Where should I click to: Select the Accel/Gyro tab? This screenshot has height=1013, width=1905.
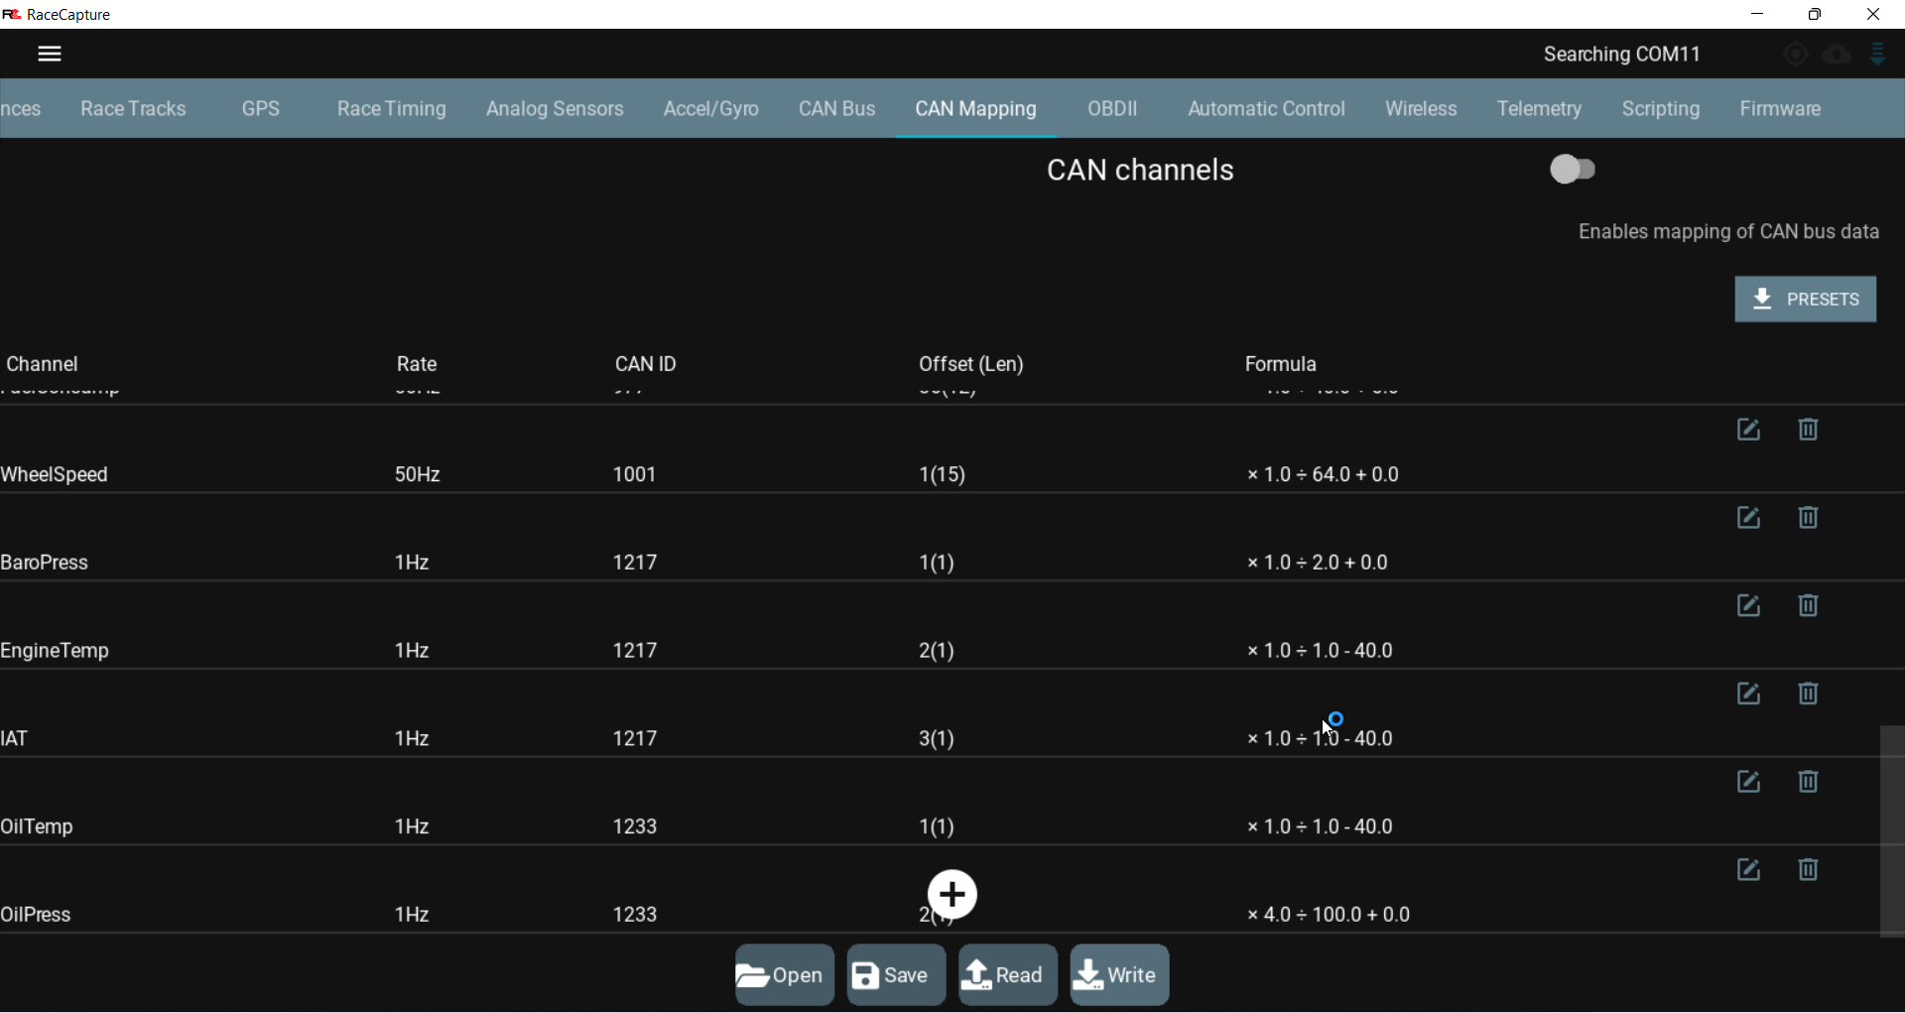coord(711,109)
